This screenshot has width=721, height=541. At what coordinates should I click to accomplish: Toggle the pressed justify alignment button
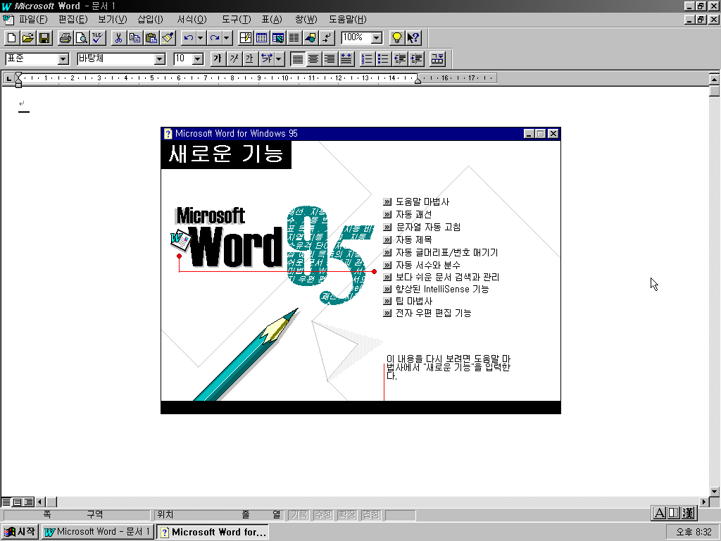298,59
